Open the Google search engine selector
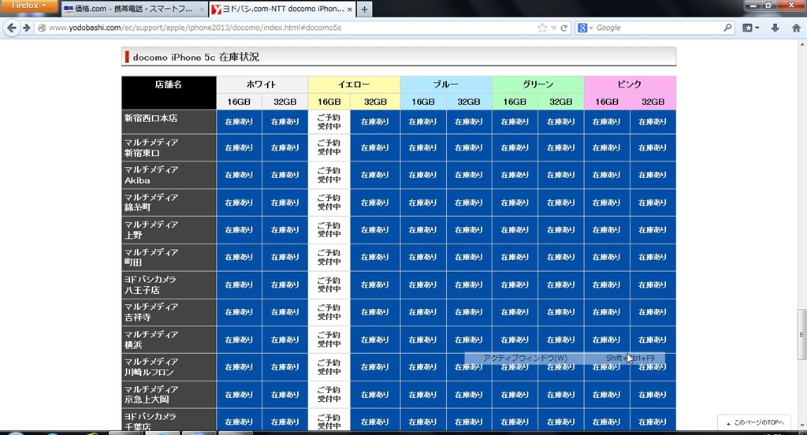807x435 pixels. click(x=585, y=28)
